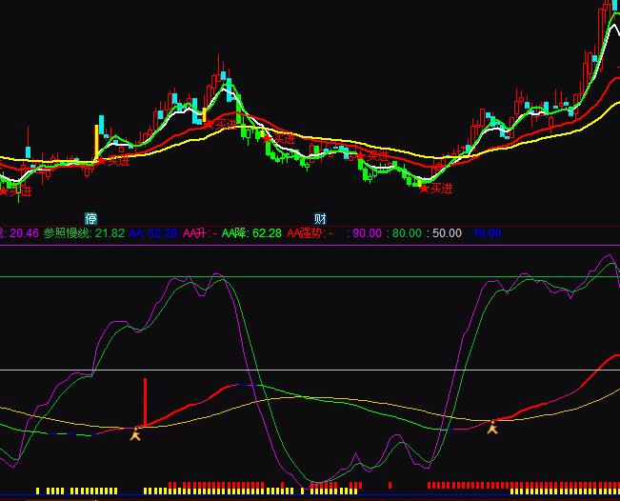This screenshot has height=501, width=620.
Task: Click the blue "AA: 62.28" indicator label
Action: click(153, 232)
